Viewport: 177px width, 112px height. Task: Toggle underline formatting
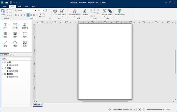(22, 15)
